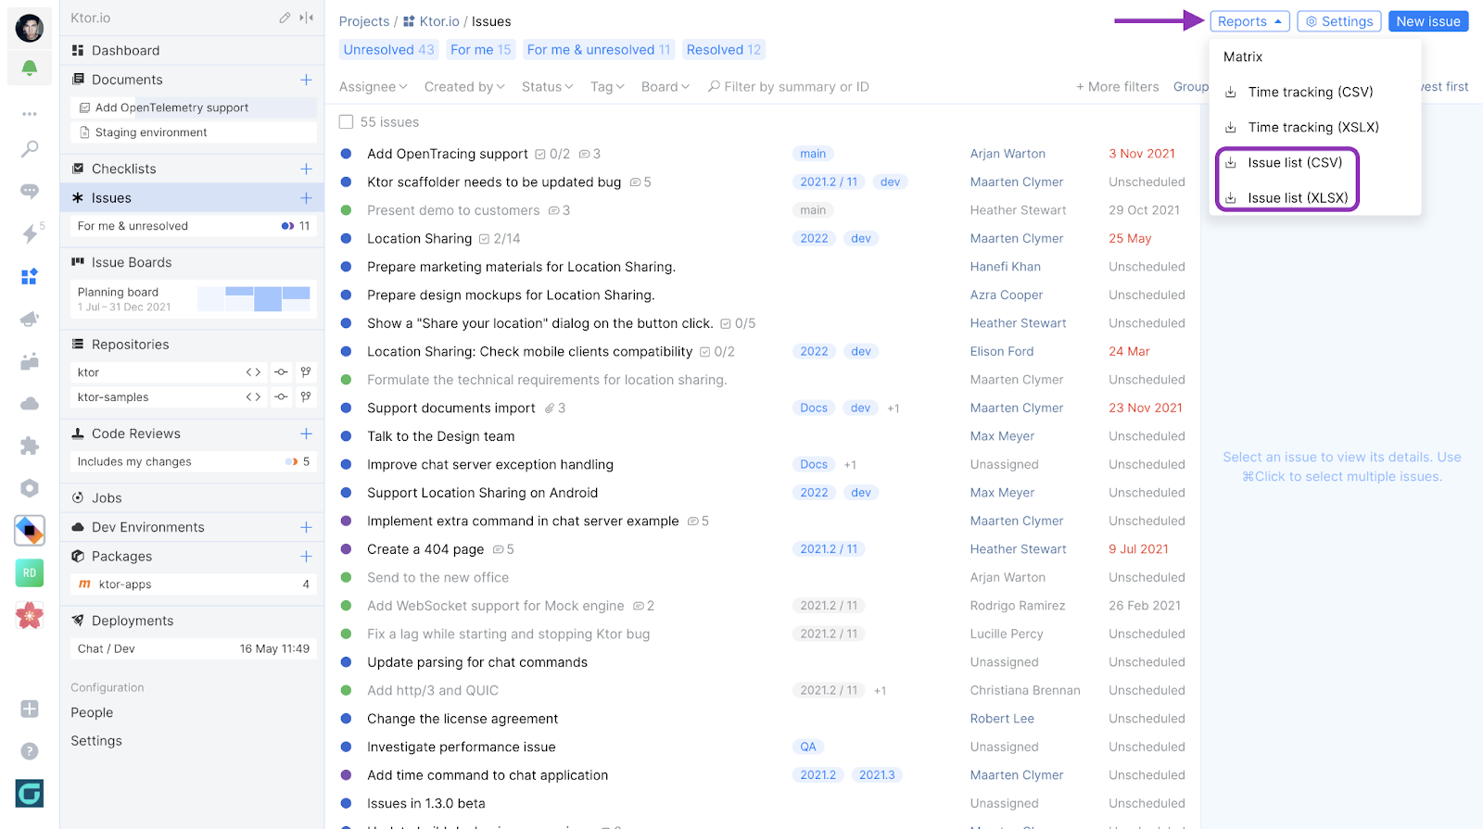Screen dimensions: 1483x829
Task: Click the status dot of Add OpenTracing support
Action: 346,154
